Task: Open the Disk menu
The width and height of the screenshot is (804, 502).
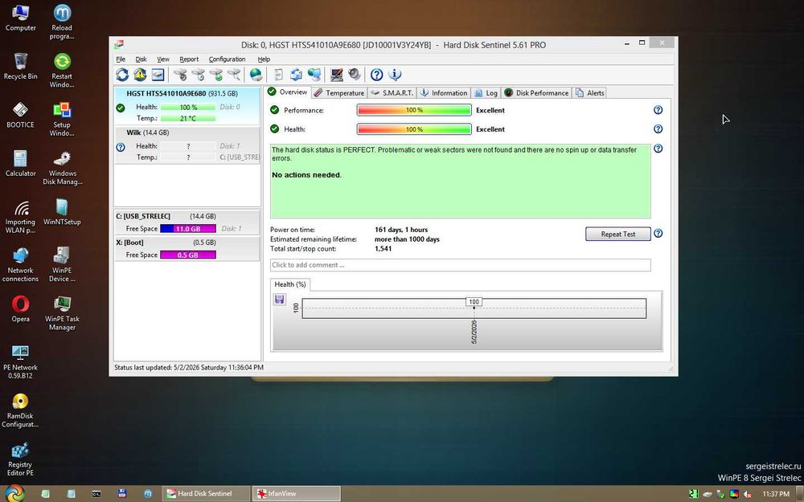Action: tap(141, 59)
